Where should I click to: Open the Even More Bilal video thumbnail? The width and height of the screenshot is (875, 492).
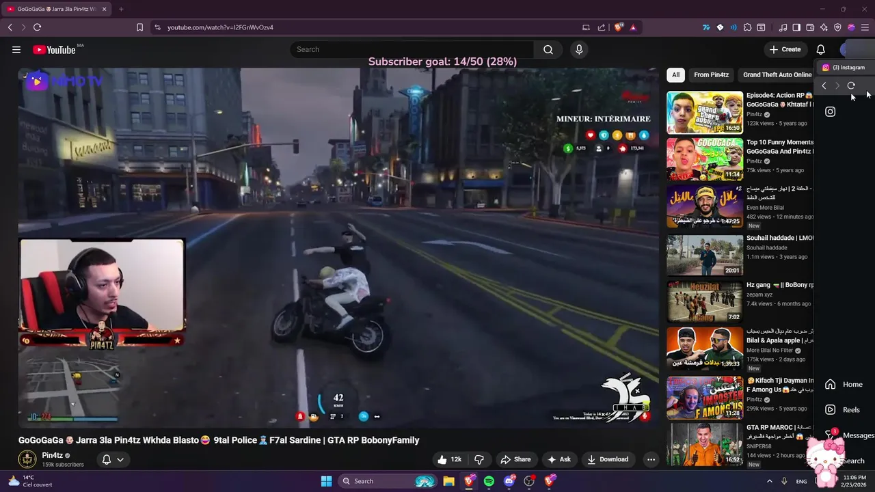click(x=705, y=207)
